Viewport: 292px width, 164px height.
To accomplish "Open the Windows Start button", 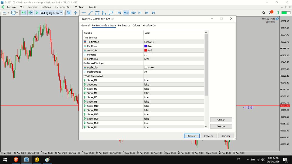I will point(5,160).
